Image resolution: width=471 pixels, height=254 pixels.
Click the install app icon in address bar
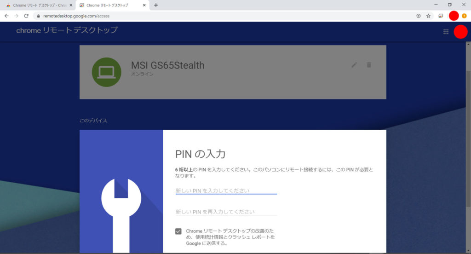point(419,16)
